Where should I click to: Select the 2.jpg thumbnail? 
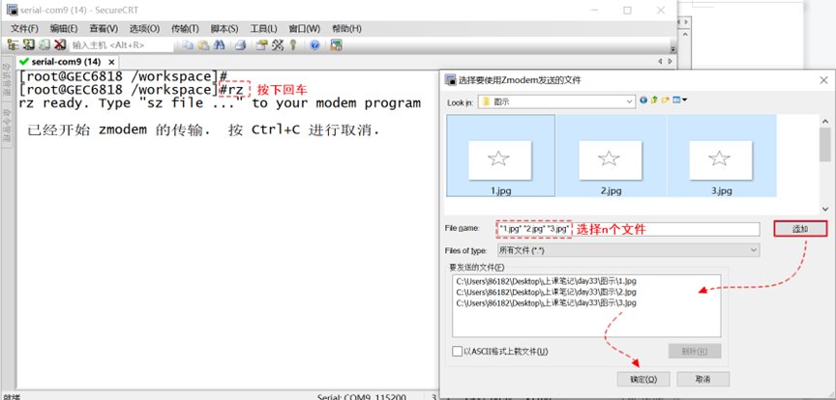tap(611, 156)
